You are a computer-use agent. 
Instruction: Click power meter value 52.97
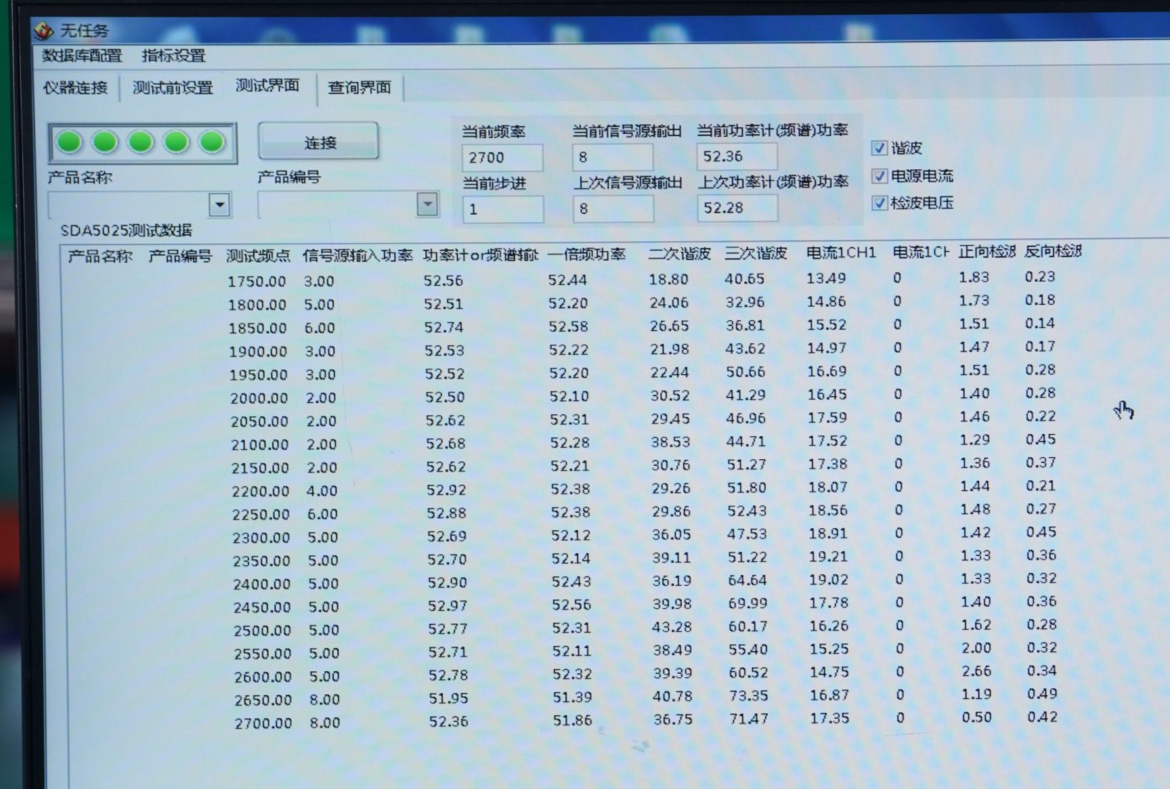coord(448,605)
